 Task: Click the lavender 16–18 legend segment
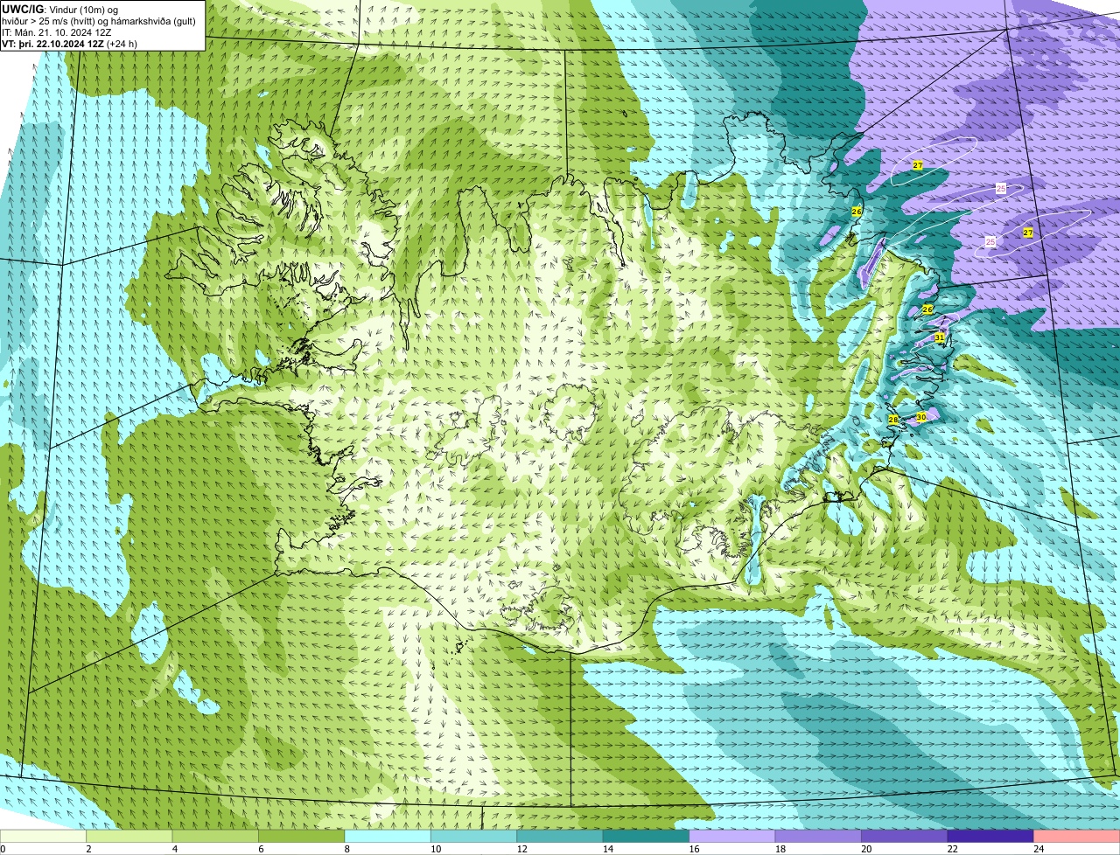pos(733,836)
